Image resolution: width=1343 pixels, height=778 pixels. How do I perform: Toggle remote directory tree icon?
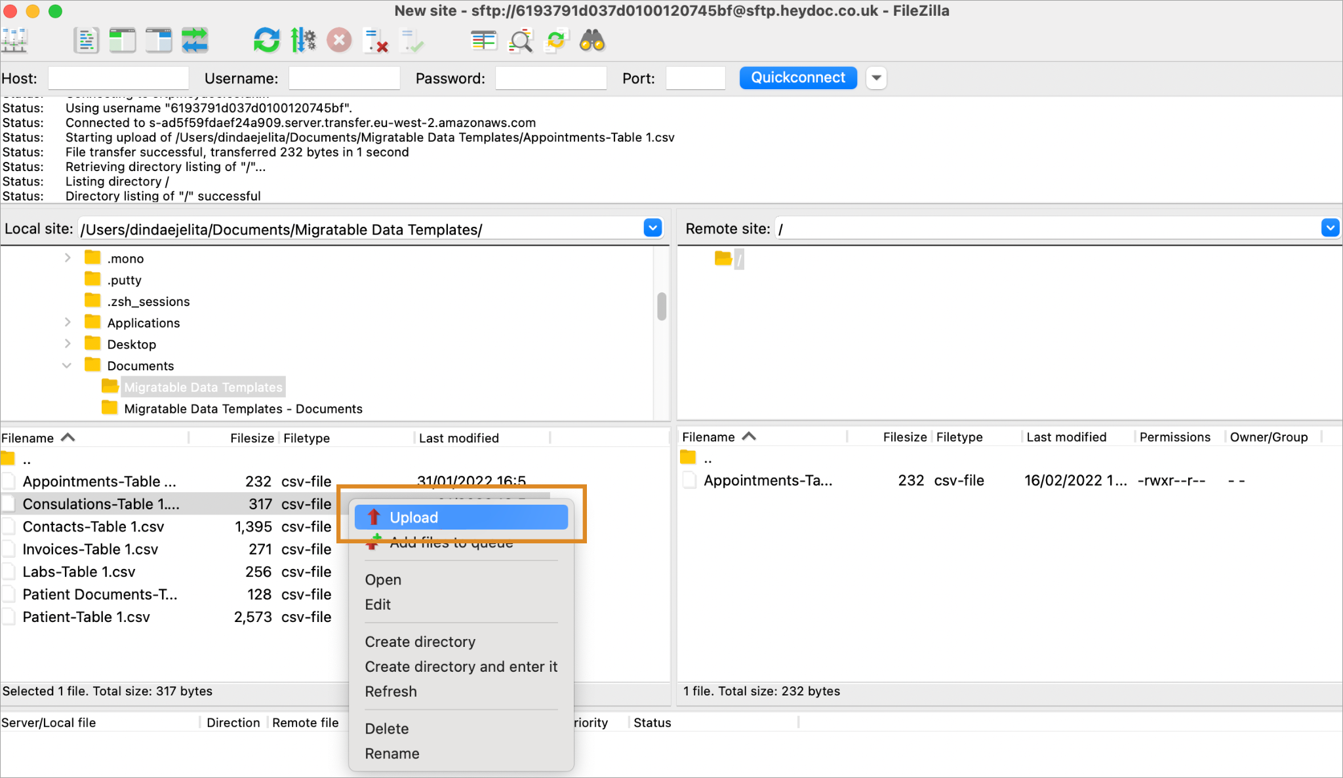click(159, 41)
